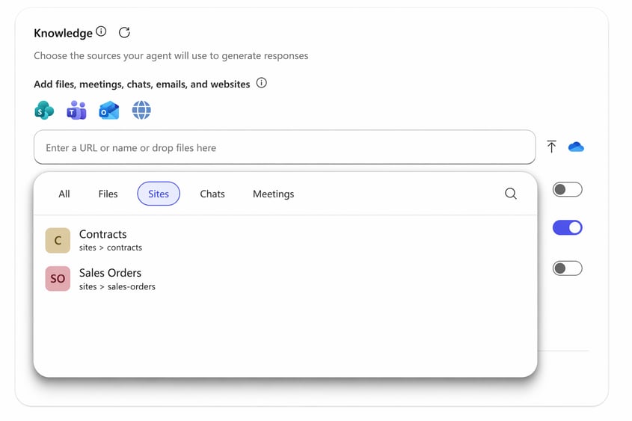This screenshot has width=632, height=421.
Task: Select the globe website source icon
Action: (x=141, y=110)
